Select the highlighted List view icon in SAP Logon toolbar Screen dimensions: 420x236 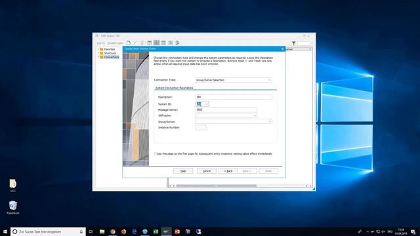click(x=156, y=43)
